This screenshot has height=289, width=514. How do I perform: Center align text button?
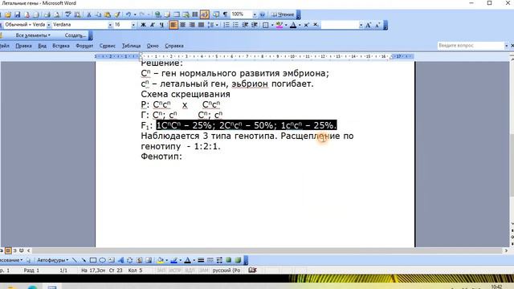(182, 25)
